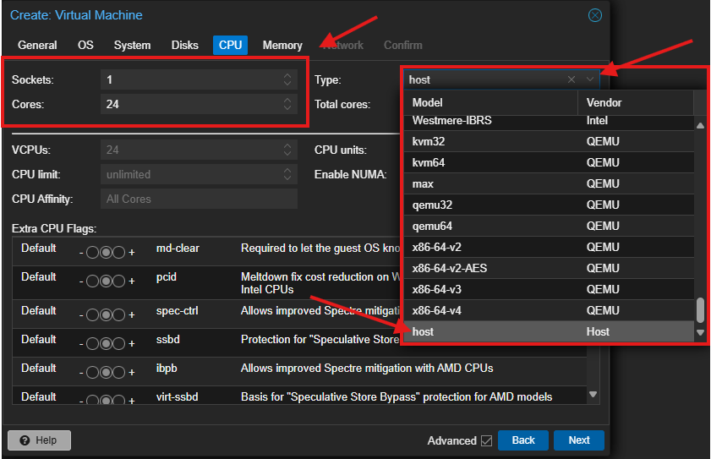The image size is (711, 459).
Task: Select max CPU model
Action: (550, 183)
